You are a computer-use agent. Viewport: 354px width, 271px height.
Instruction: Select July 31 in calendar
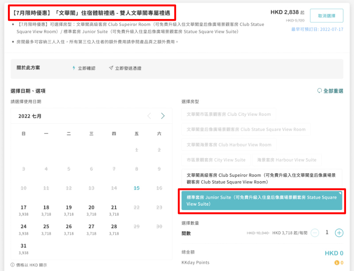tap(23, 248)
